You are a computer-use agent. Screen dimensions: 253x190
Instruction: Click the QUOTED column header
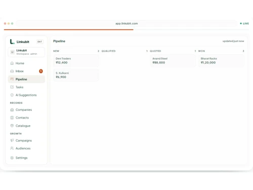pos(155,51)
